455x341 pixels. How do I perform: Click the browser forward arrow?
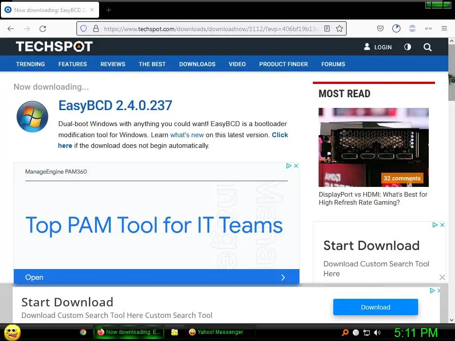tap(27, 29)
